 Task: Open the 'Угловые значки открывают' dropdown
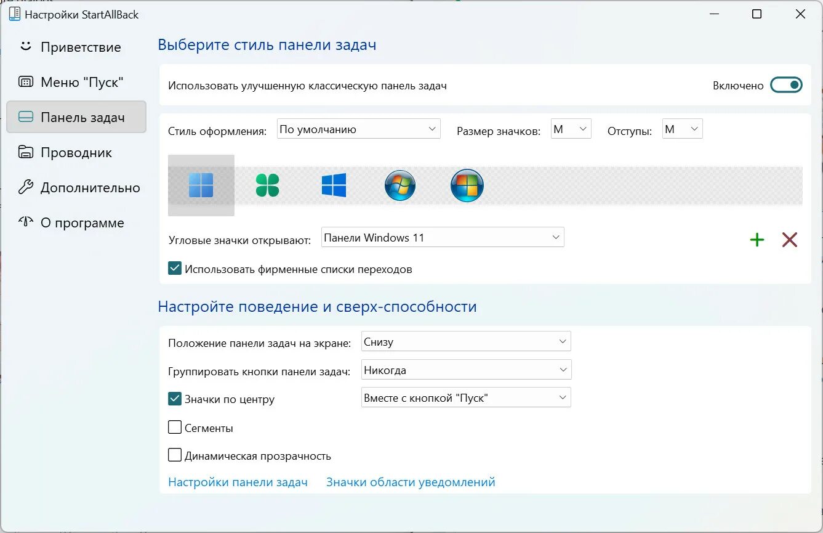pos(443,237)
